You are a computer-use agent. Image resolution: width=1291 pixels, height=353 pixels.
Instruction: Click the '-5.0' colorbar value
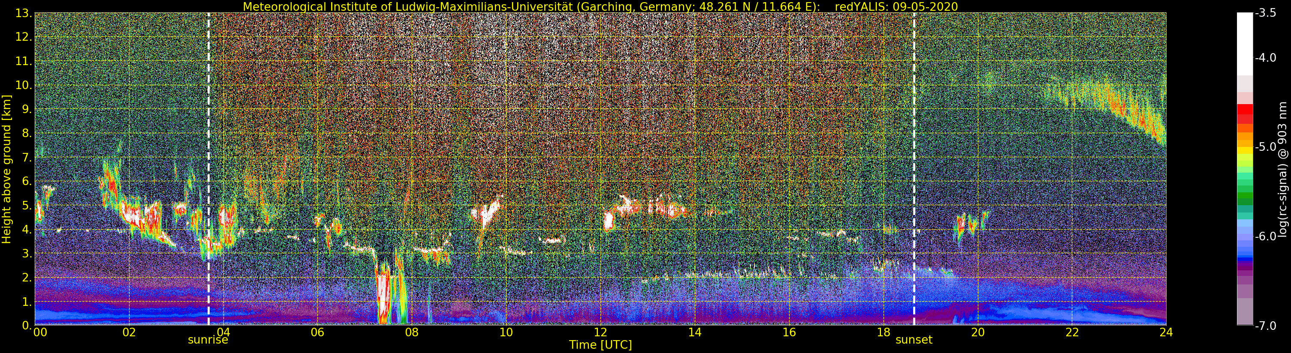pyautogui.click(x=1265, y=147)
